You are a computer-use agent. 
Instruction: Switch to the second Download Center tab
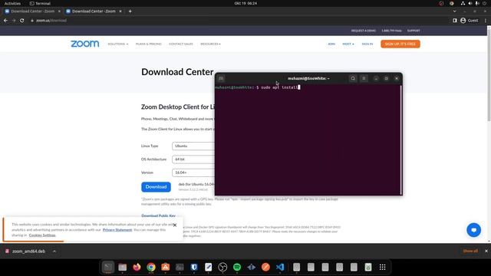(94, 11)
